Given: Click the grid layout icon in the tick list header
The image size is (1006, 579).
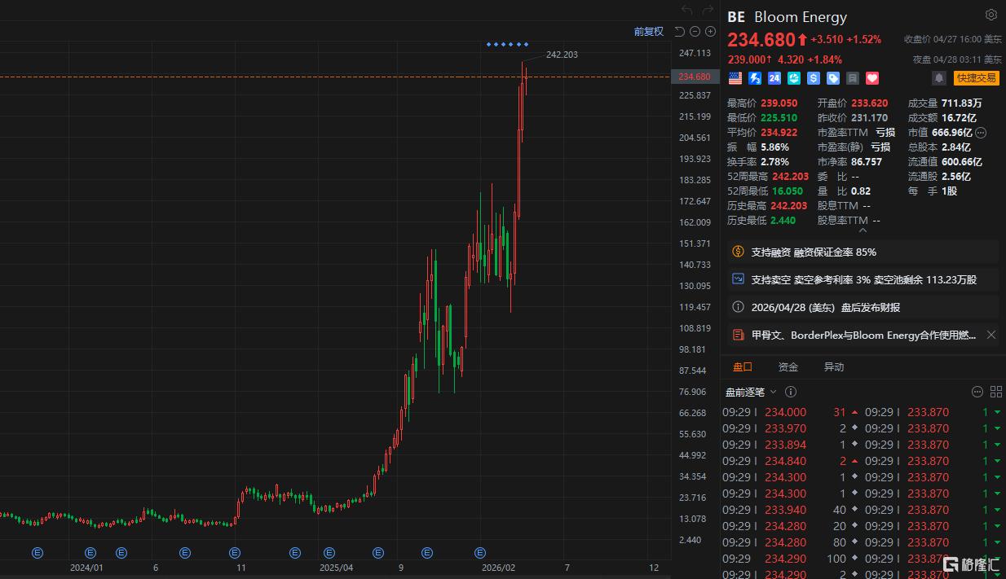Looking at the screenshot, I should pyautogui.click(x=995, y=392).
